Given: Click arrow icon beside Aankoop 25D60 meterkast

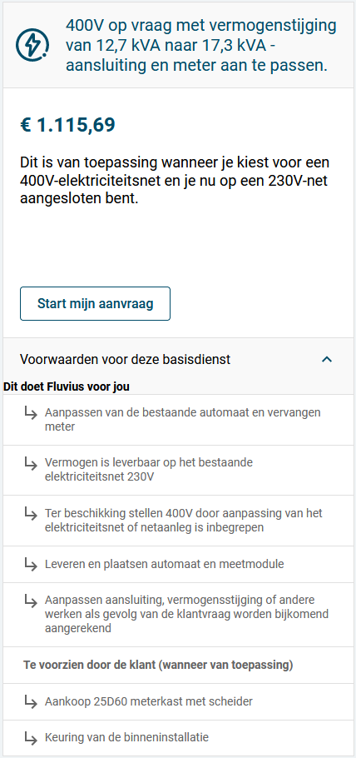Looking at the screenshot, I should point(31,701).
